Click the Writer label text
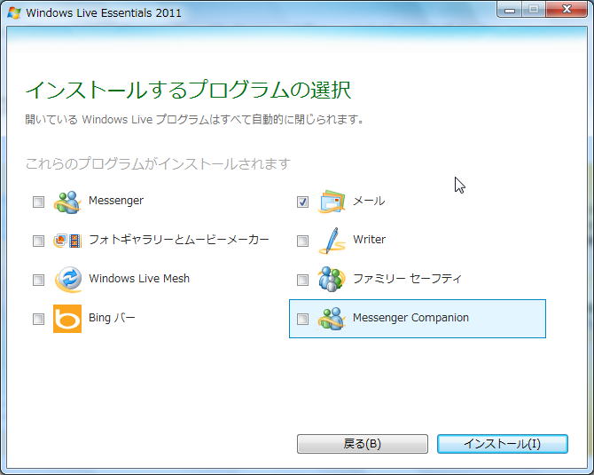 point(370,240)
